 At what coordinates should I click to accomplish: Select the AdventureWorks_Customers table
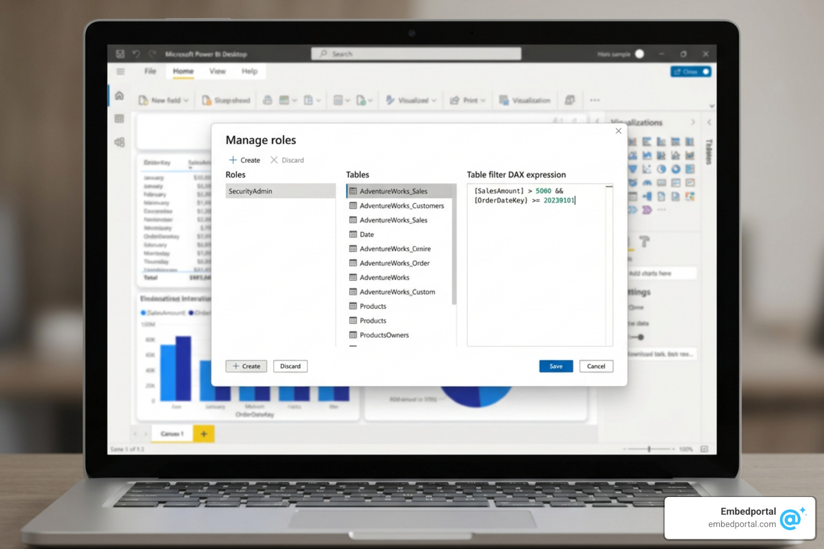click(x=400, y=206)
